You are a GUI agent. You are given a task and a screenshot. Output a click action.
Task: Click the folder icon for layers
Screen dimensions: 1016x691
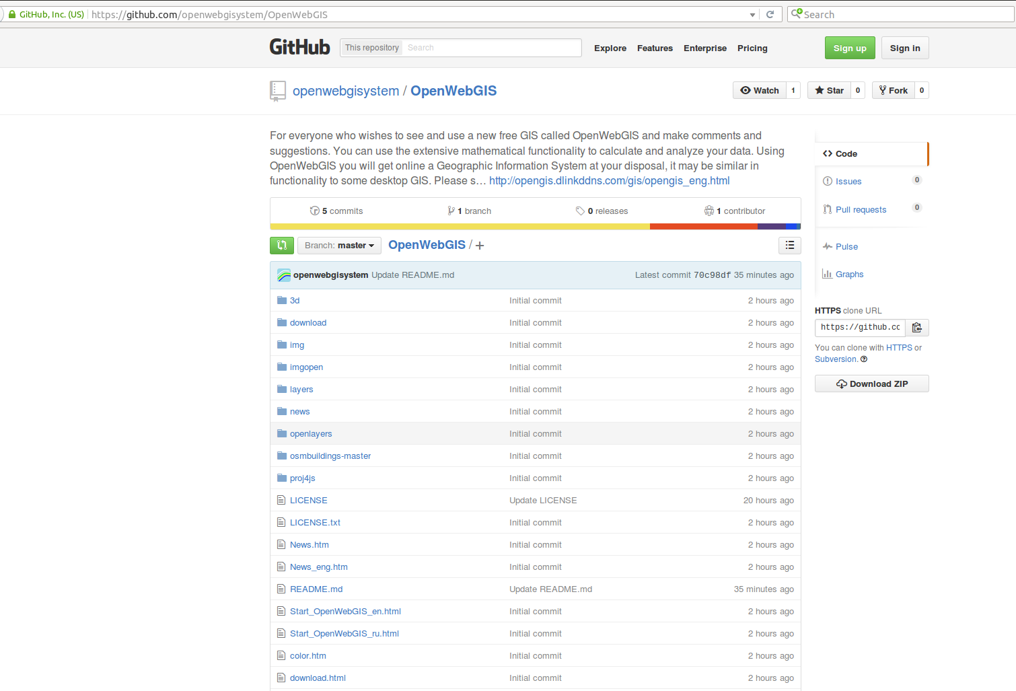[282, 389]
